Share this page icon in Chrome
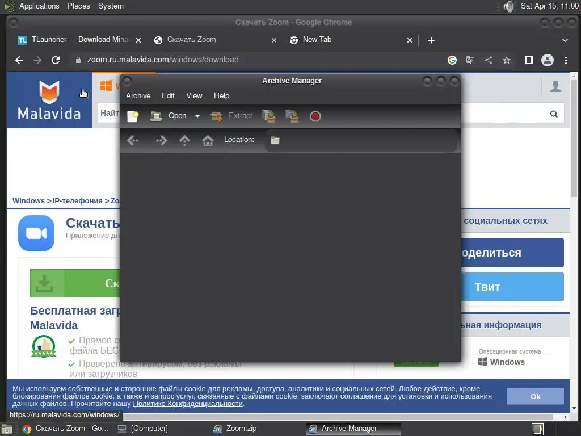The width and height of the screenshot is (581, 436). pyautogui.click(x=489, y=60)
